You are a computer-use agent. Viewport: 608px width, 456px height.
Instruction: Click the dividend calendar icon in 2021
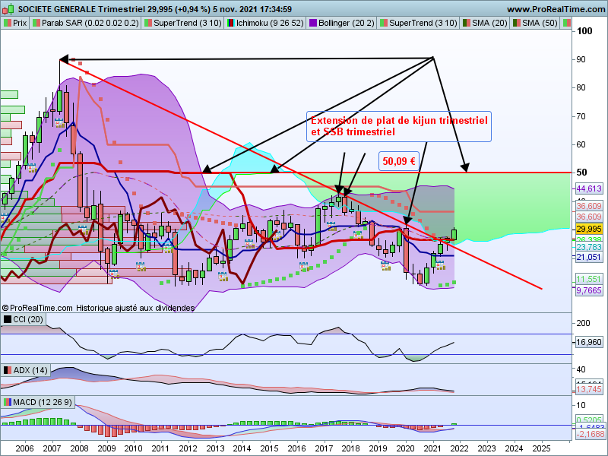pyautogui.click(x=440, y=265)
